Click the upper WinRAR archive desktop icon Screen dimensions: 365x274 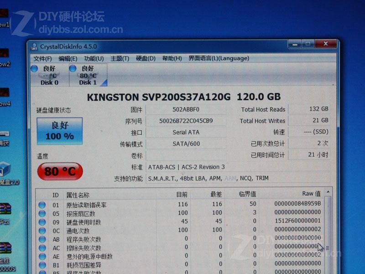(x=5, y=209)
